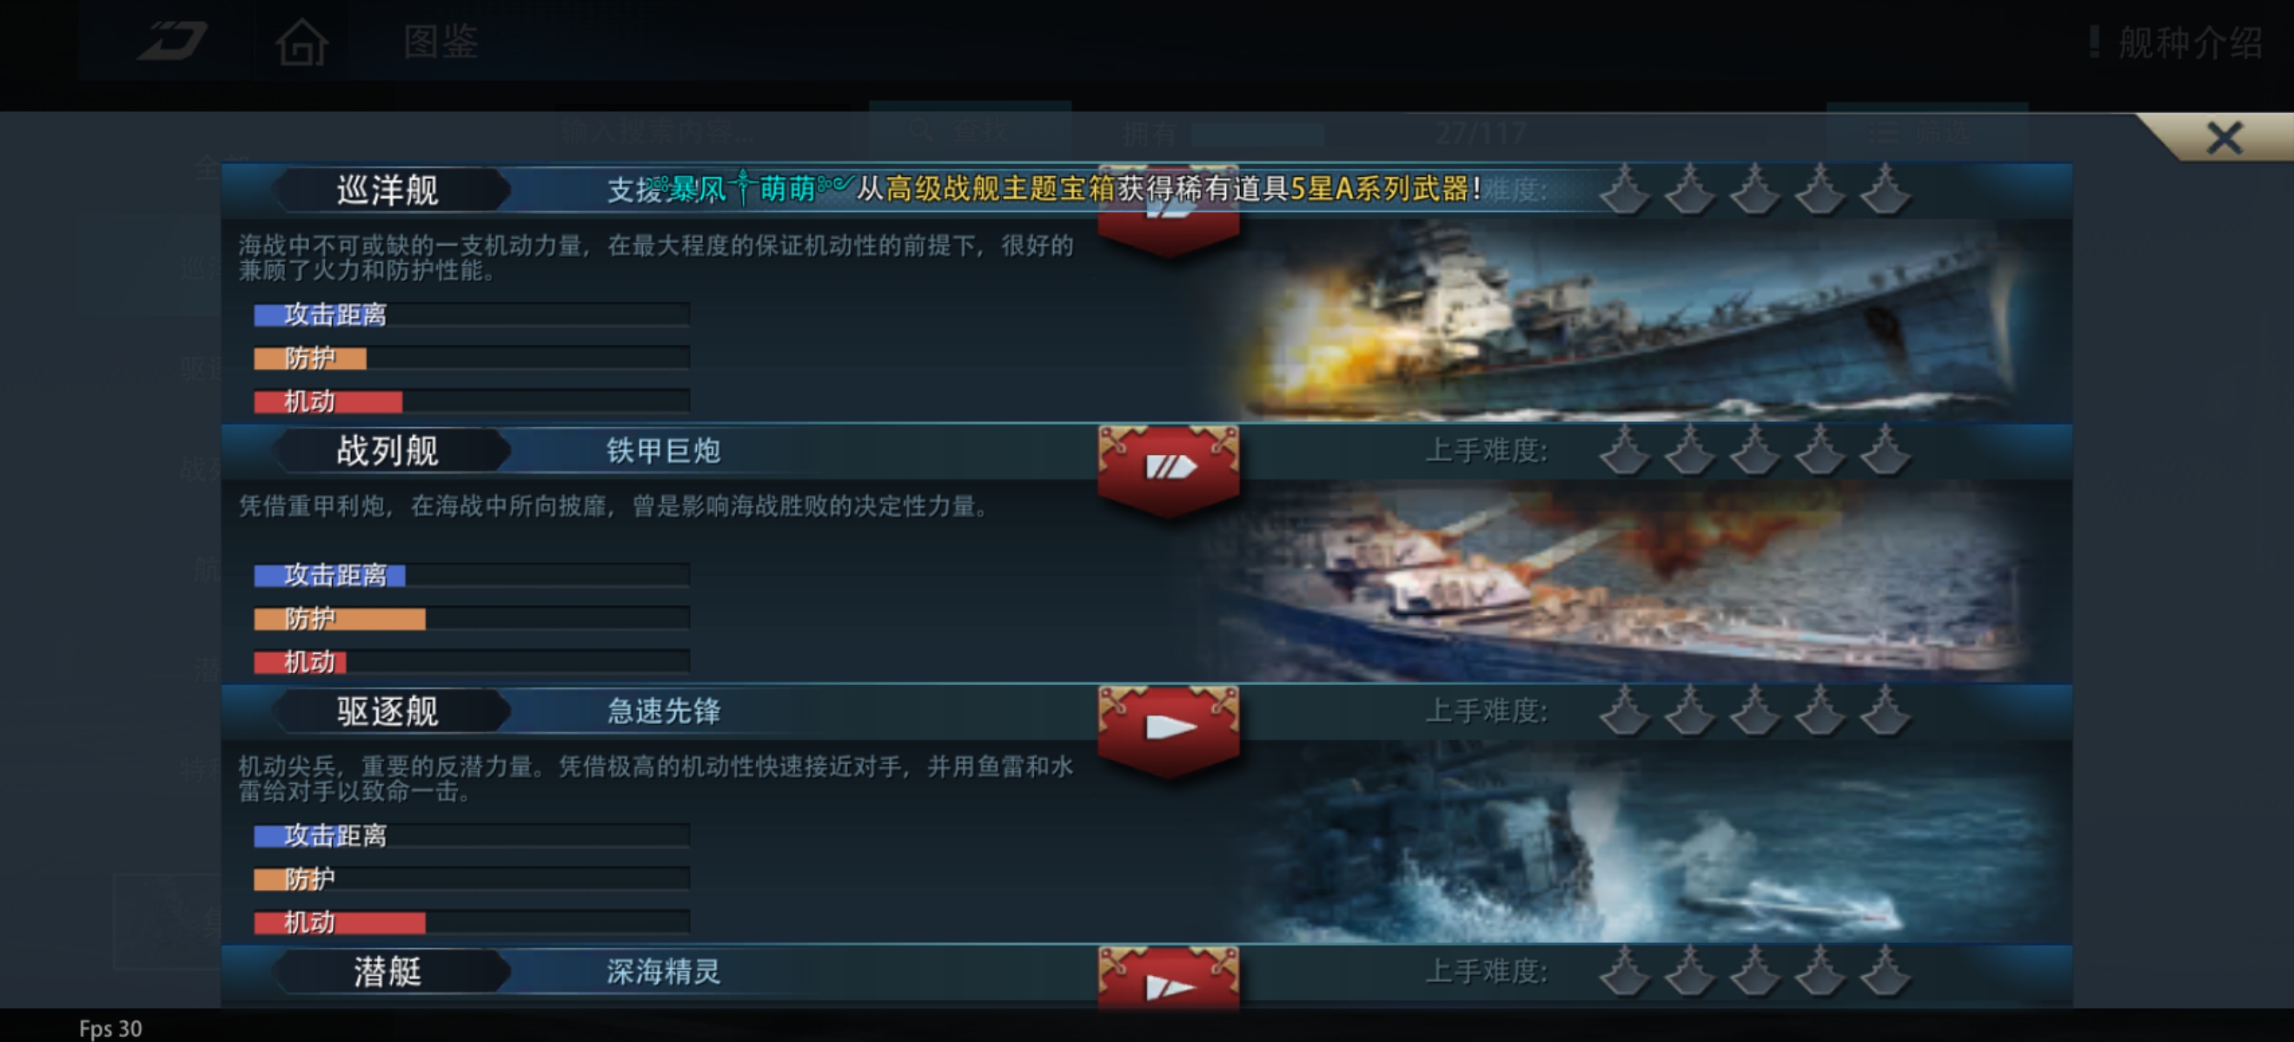Tap the red shell badge for 战列舰
This screenshot has height=1042, width=2294.
[1169, 469]
